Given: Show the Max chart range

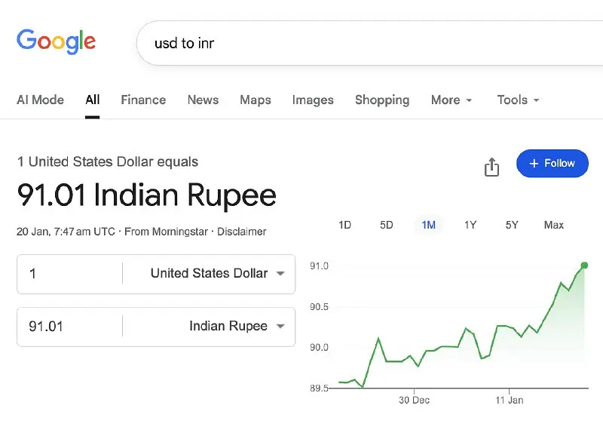Looking at the screenshot, I should (x=553, y=225).
